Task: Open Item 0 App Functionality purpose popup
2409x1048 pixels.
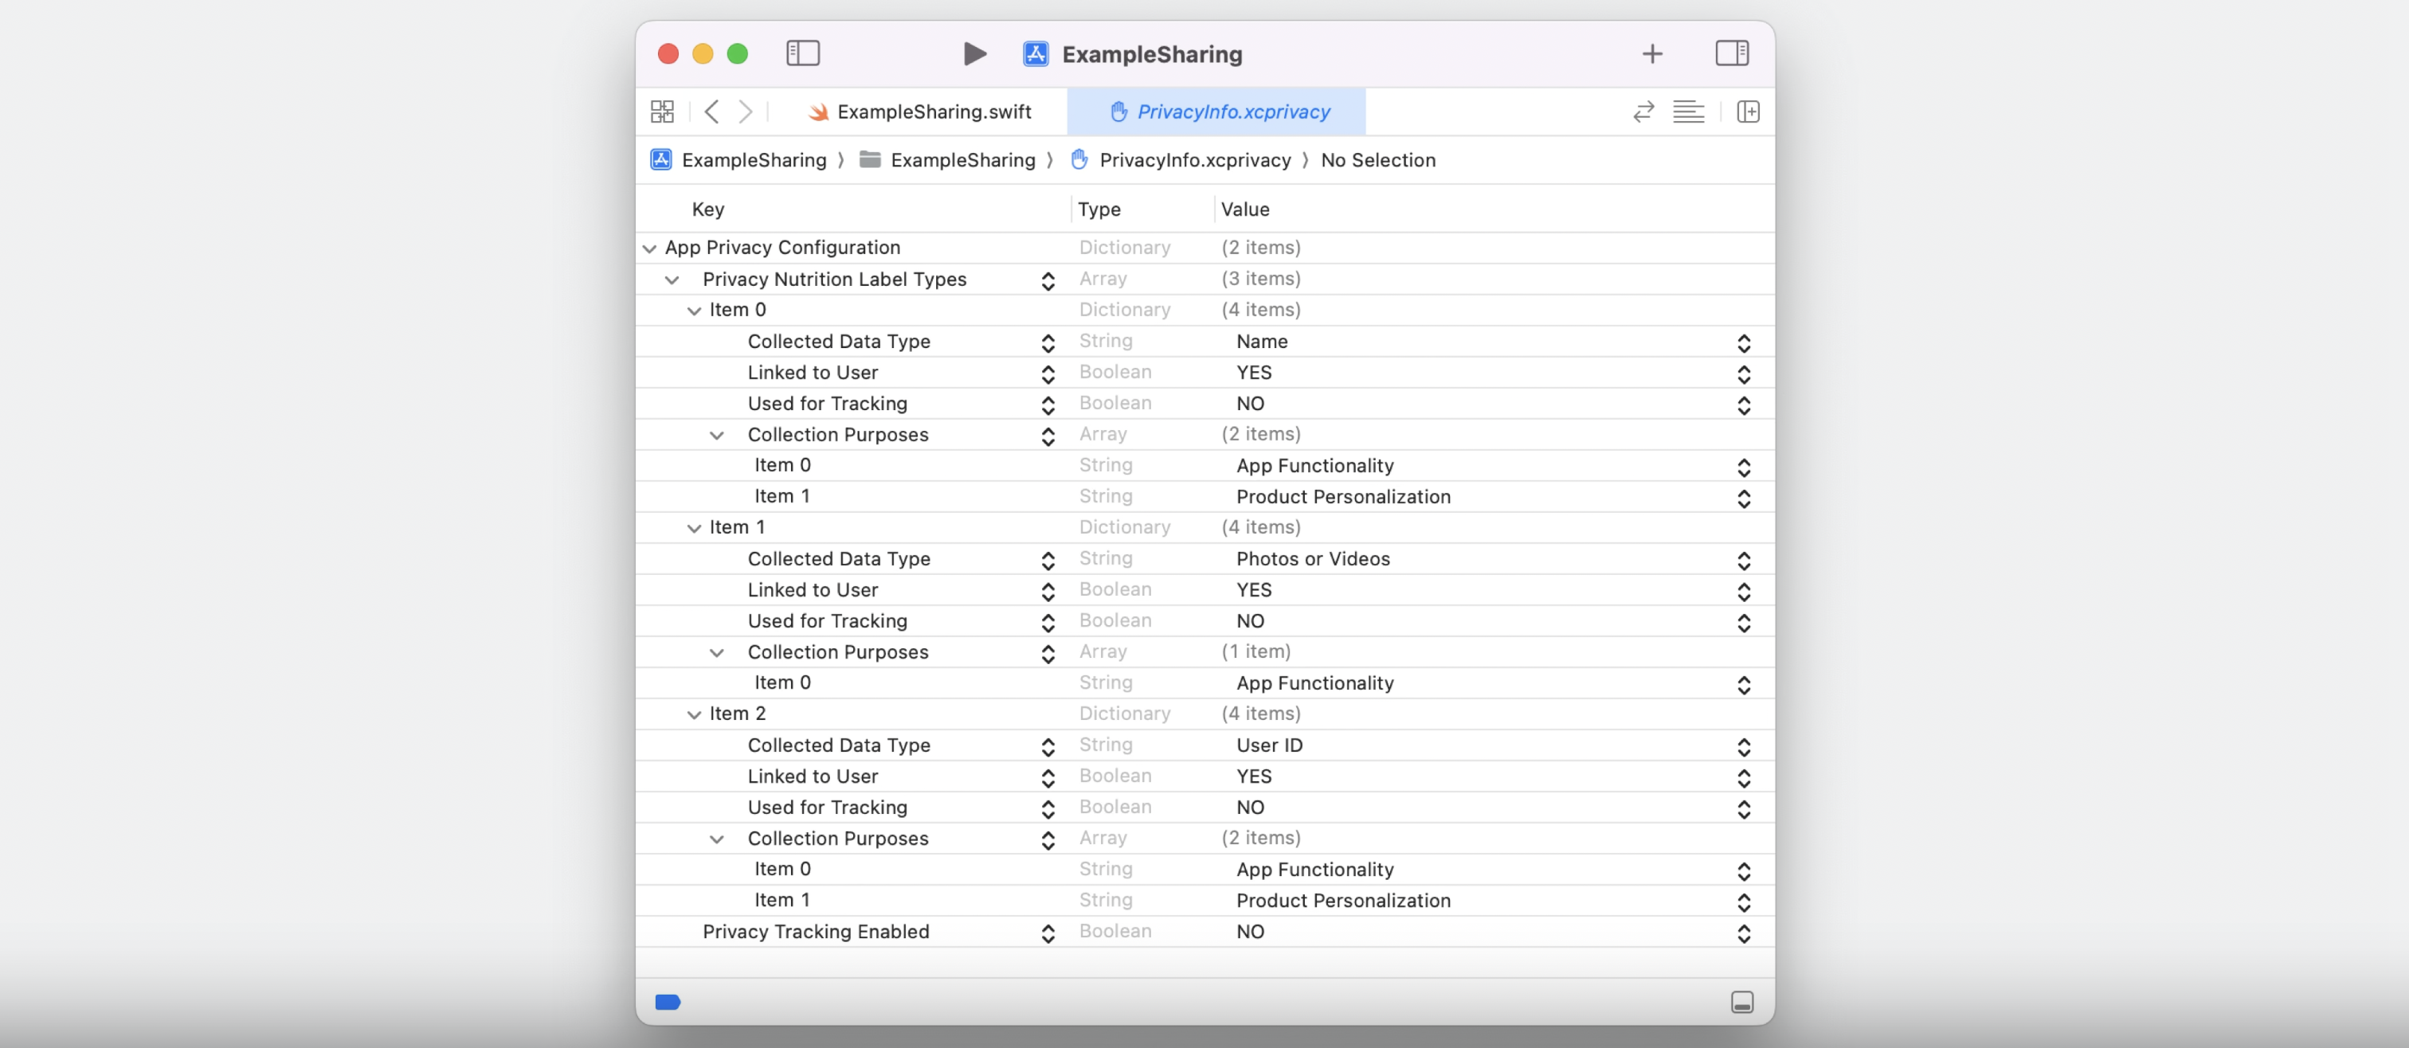Action: click(1743, 467)
